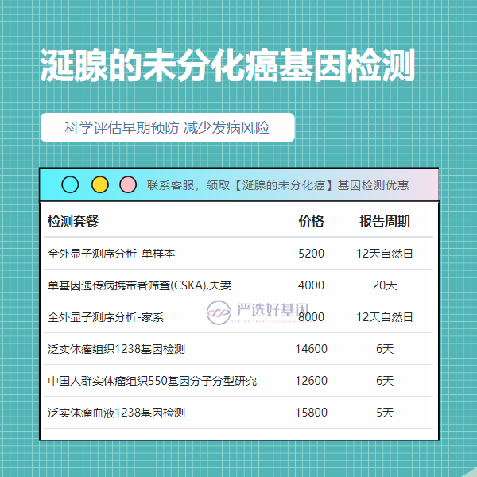Viewport: 477px width, 477px height.
Task: Click the yellow circle in window header
Action: pos(100,184)
